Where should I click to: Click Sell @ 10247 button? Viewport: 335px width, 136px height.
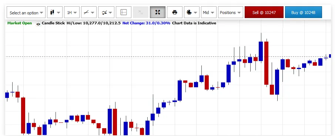(264, 12)
